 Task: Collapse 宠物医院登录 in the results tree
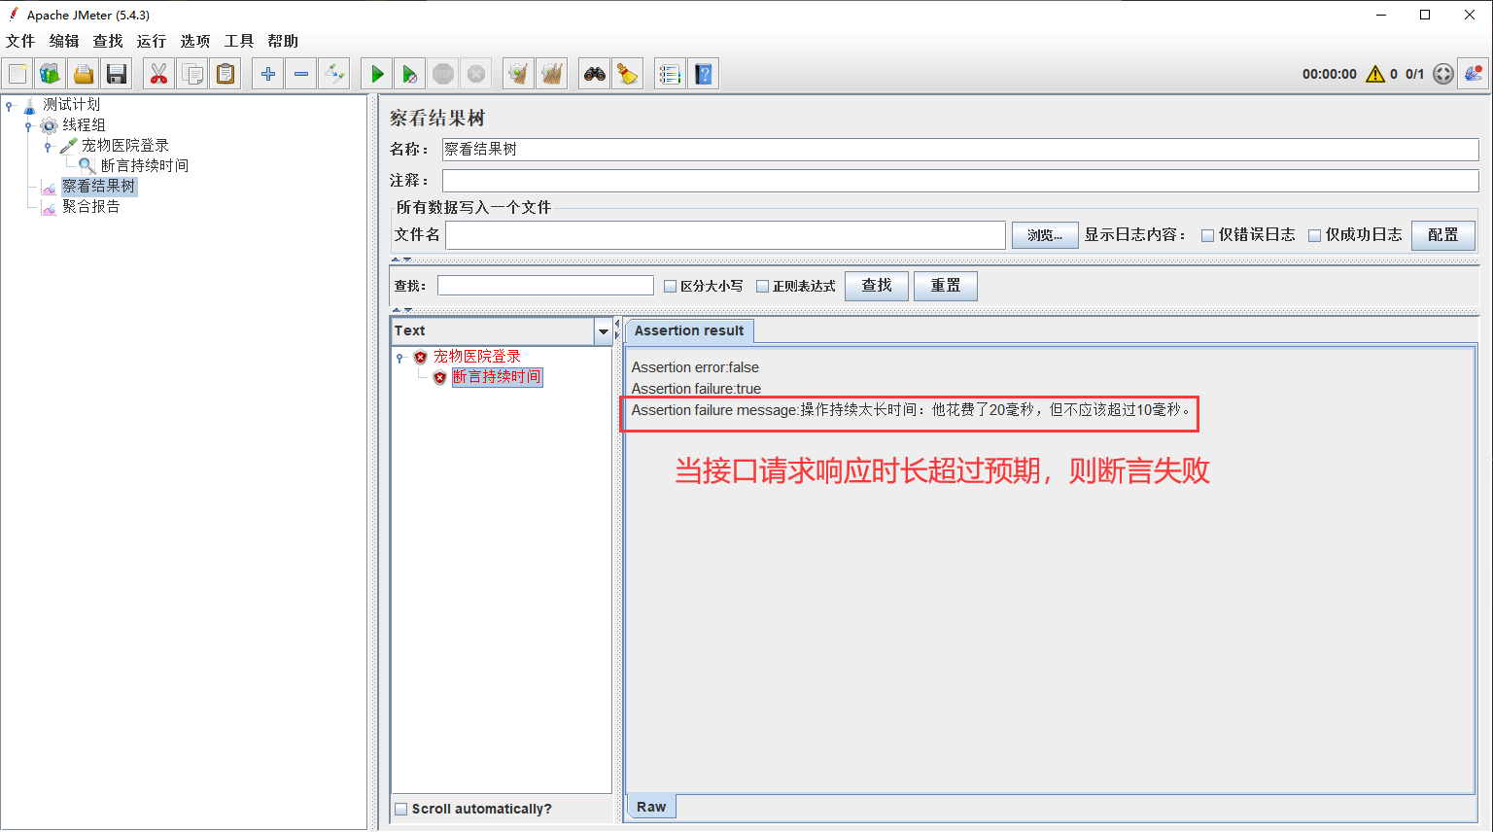399,358
